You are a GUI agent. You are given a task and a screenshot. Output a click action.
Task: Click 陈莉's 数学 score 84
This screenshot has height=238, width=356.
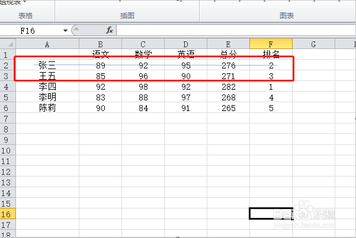point(143,108)
